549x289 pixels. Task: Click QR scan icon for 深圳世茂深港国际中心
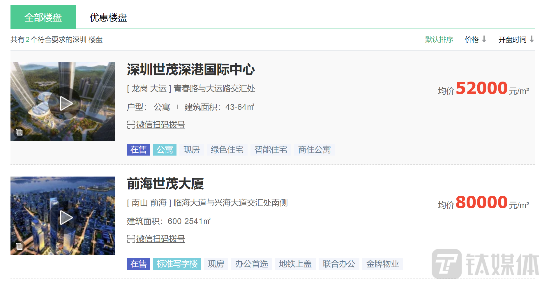(x=131, y=125)
